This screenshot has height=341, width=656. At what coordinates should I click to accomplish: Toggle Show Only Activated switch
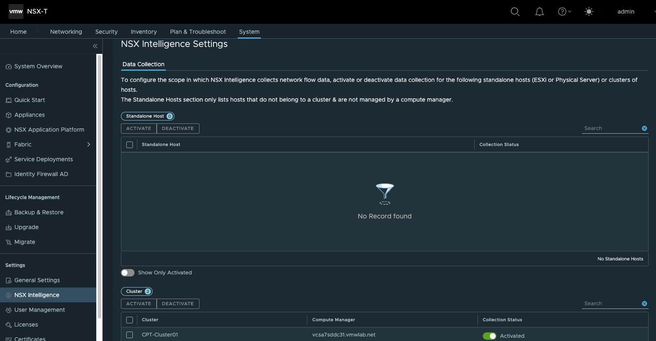[127, 273]
